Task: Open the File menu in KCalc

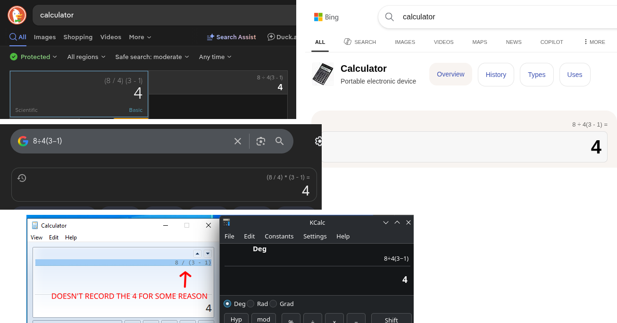Action: coord(229,236)
